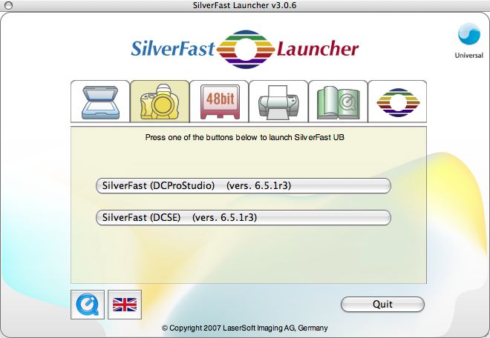Click the blue 'SilverFast' word in header
This screenshot has height=338, width=490.
coord(172,50)
